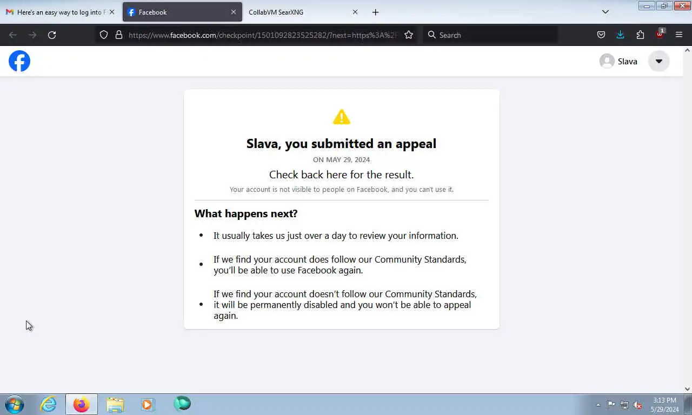Close the Facebook tab

234,12
